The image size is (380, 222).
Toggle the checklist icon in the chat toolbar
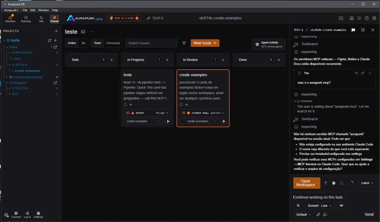[342, 183]
